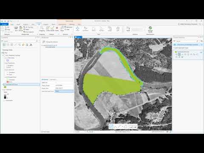Viewport: 204px width, 153px height.
Task: Toggle checkbox of second sublayer in group
Action: (x=7, y=63)
